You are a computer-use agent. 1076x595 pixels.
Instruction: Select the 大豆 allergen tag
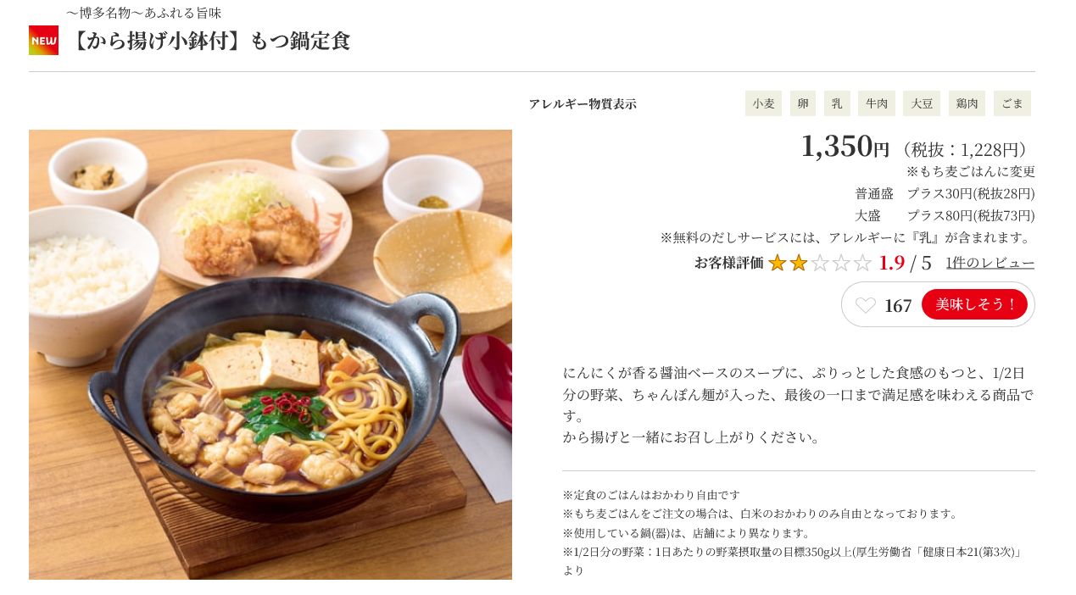tap(922, 103)
